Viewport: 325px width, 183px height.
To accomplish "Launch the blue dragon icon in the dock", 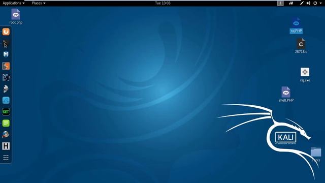I will tap(6, 78).
